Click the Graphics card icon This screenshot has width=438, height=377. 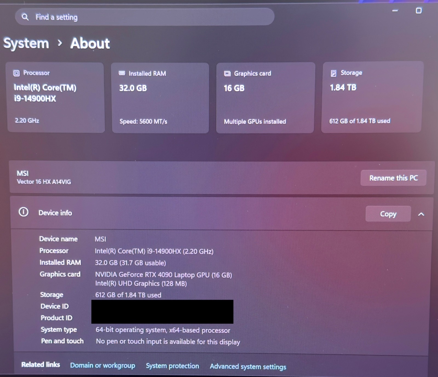[227, 73]
